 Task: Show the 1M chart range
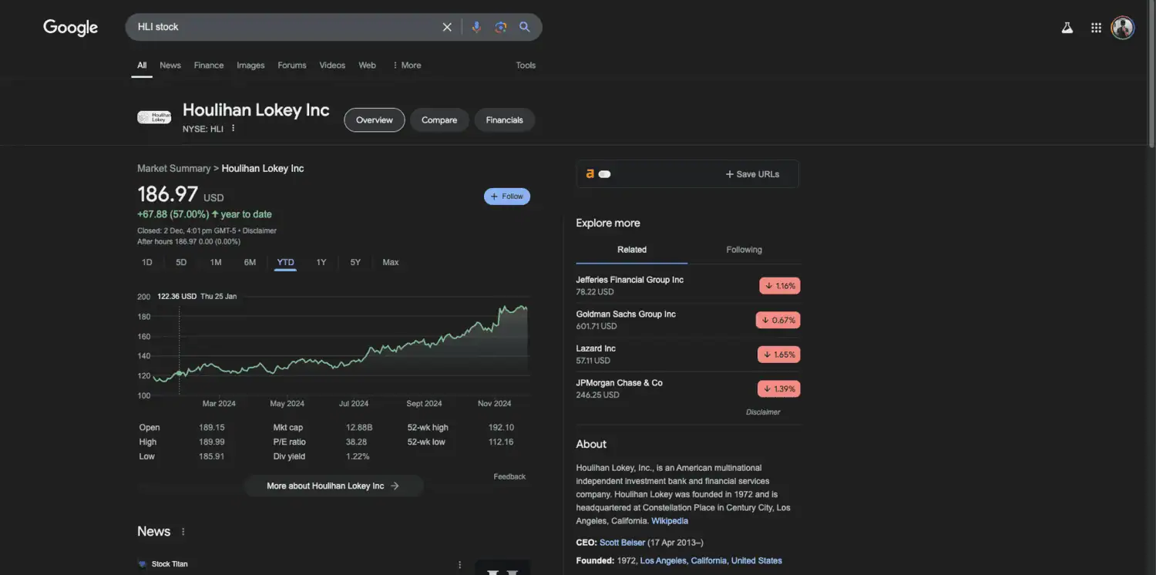(x=216, y=263)
